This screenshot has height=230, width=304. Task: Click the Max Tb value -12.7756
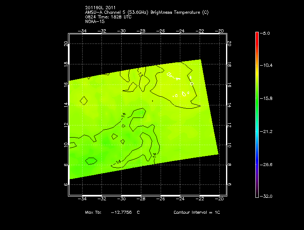[x=121, y=212]
